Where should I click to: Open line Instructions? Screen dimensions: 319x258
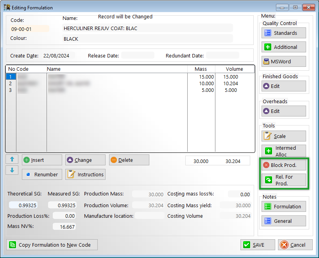[x=85, y=175]
